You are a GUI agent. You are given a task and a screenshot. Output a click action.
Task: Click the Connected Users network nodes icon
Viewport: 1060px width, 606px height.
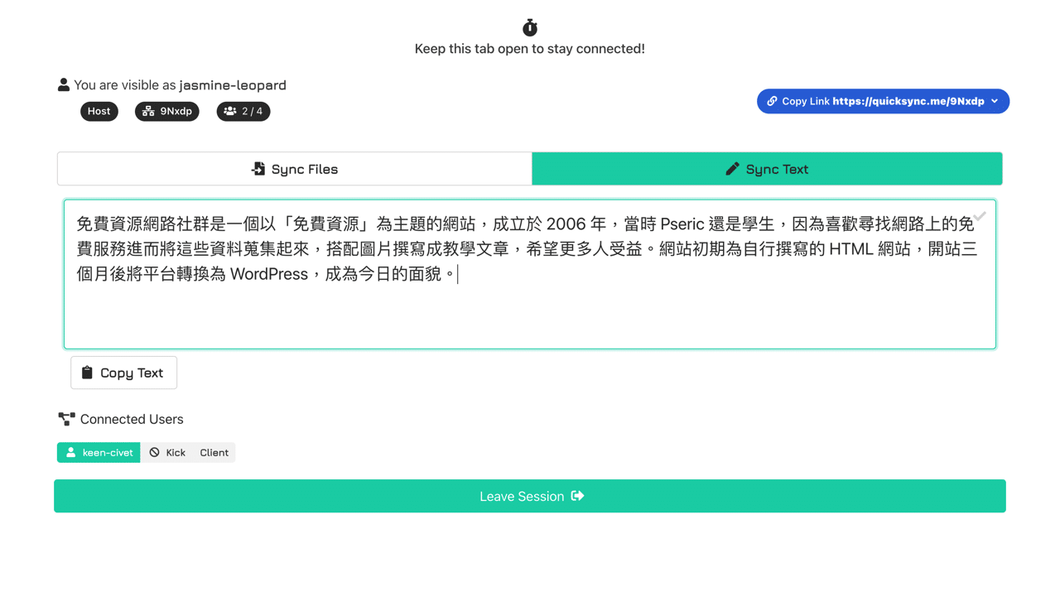point(65,418)
